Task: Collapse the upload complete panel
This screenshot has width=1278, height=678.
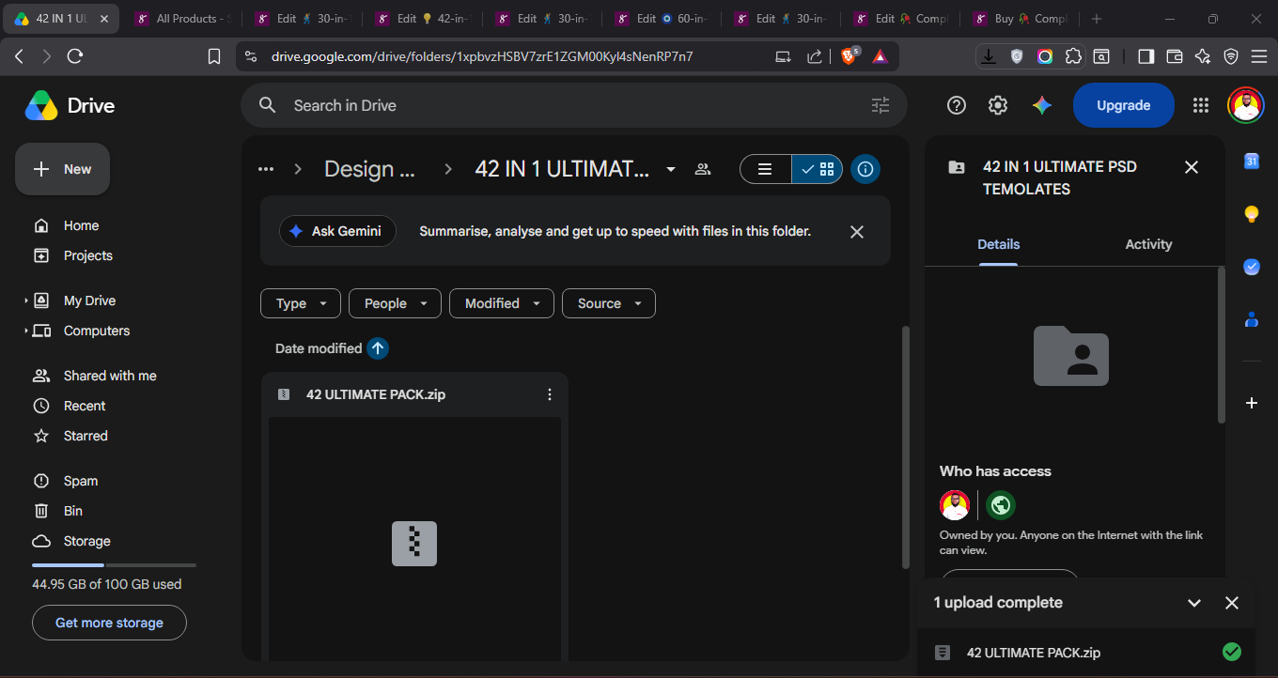Action: (1194, 603)
